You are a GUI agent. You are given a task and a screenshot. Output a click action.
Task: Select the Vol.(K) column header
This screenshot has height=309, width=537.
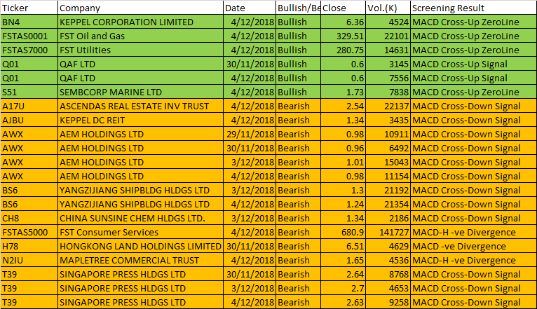pos(388,8)
